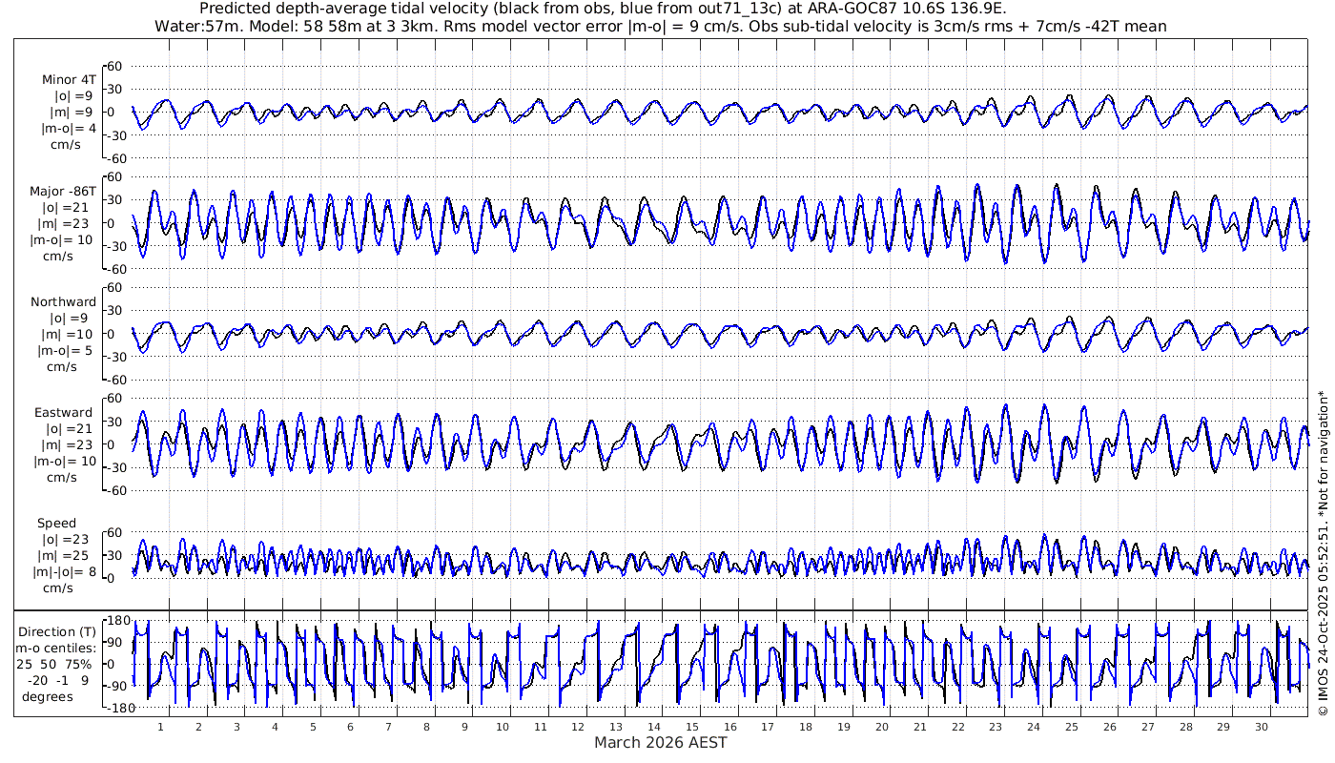The width and height of the screenshot is (1335, 763).
Task: Click '|m| =9' in the Minor panel
Action: [72, 113]
